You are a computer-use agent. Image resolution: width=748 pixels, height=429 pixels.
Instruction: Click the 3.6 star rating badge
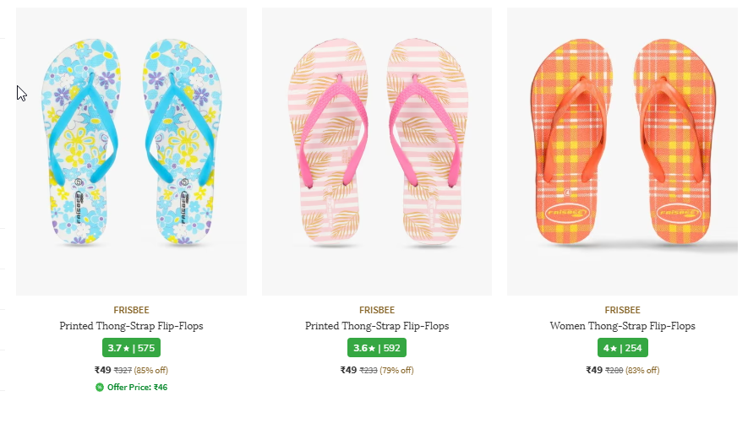point(377,348)
